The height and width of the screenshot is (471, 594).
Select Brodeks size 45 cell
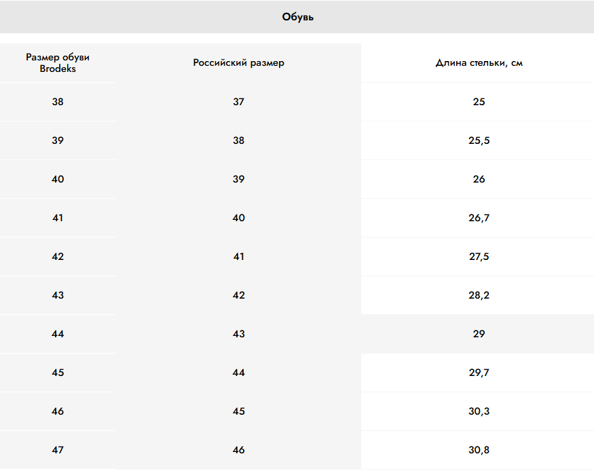pyautogui.click(x=58, y=373)
